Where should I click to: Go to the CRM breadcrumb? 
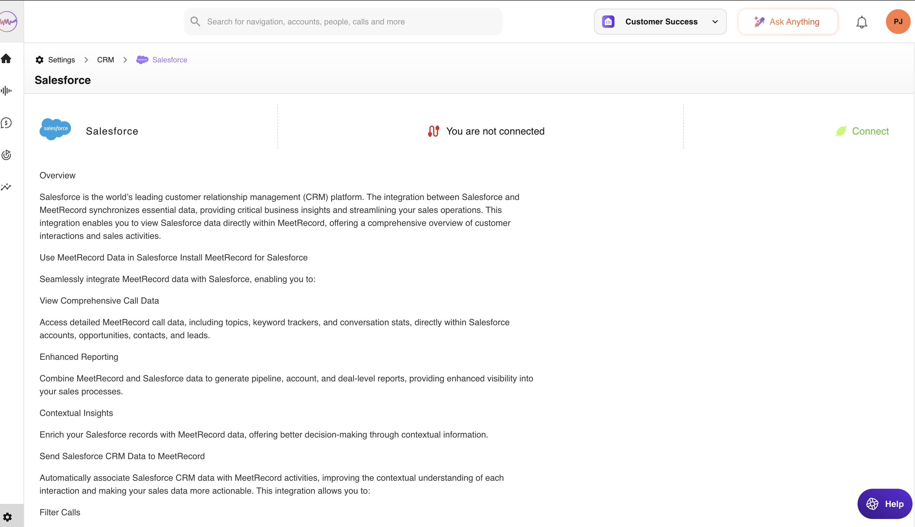105,60
